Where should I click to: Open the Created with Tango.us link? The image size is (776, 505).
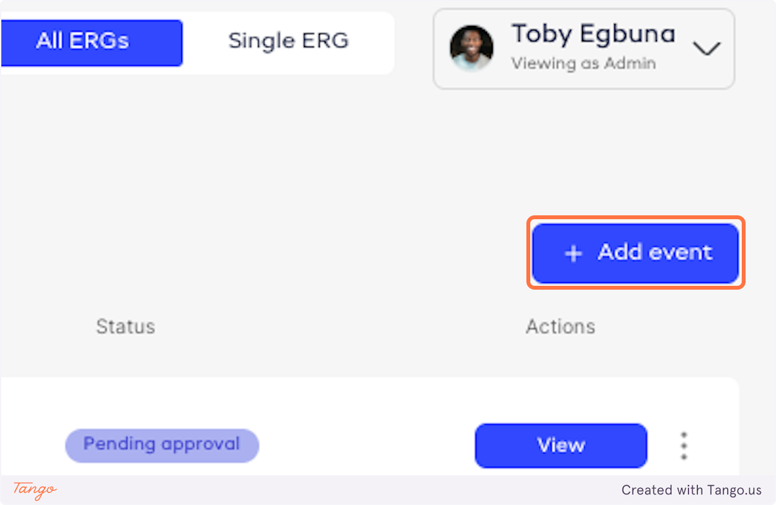[x=691, y=490]
